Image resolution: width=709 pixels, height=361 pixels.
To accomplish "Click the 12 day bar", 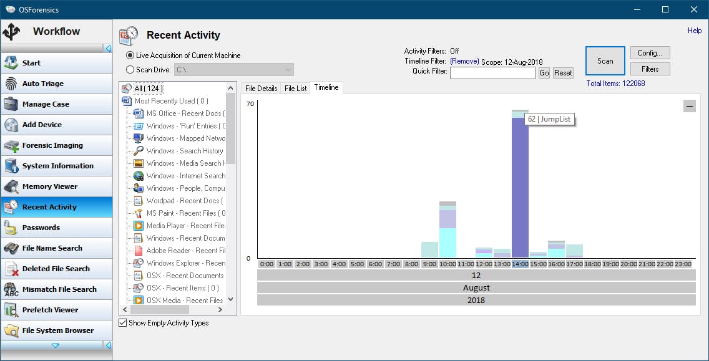I will pos(476,275).
